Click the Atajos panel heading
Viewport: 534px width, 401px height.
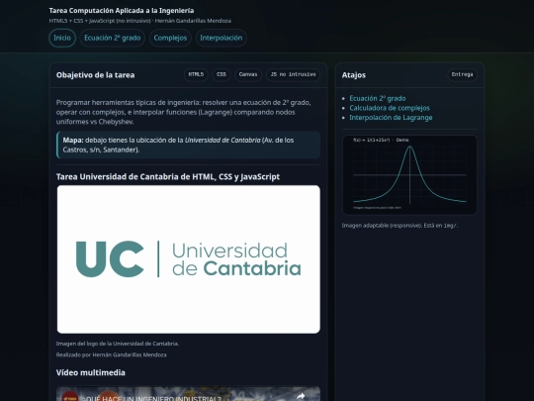[354, 75]
